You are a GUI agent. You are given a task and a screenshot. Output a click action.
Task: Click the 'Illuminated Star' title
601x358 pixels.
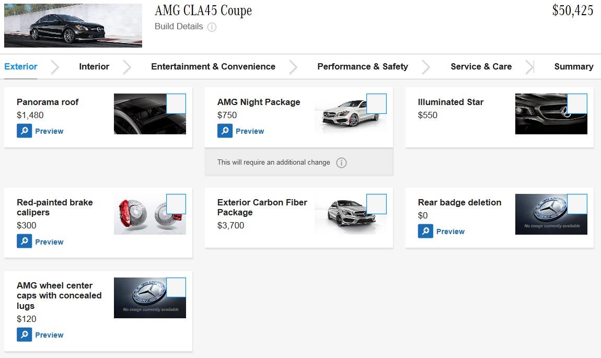(450, 102)
